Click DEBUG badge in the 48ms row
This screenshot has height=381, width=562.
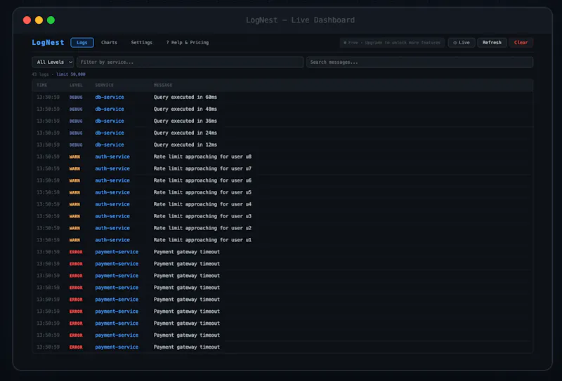coord(76,109)
